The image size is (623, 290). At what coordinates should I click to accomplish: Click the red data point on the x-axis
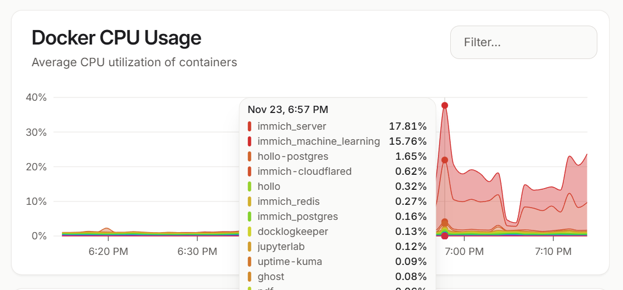point(445,236)
